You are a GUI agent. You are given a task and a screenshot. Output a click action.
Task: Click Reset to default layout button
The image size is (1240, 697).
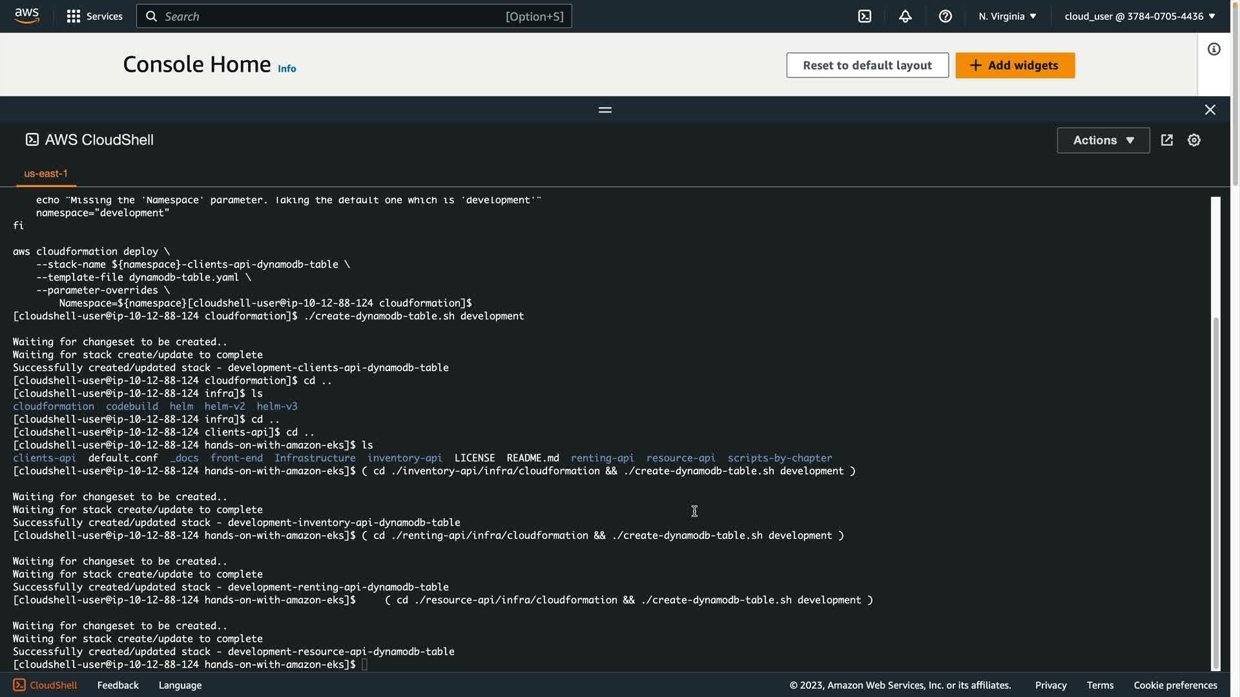coord(867,65)
